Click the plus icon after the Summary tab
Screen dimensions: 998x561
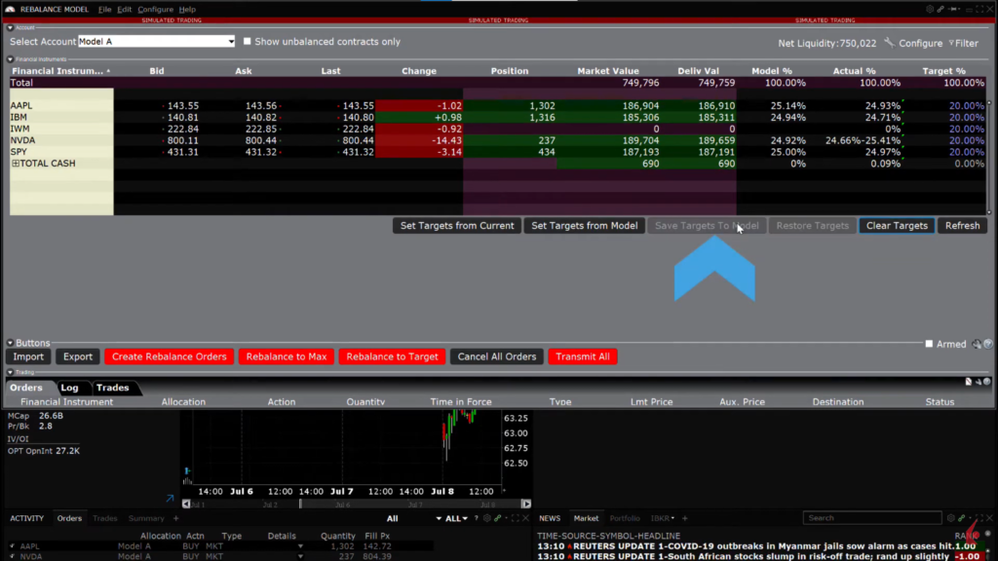pyautogui.click(x=175, y=518)
